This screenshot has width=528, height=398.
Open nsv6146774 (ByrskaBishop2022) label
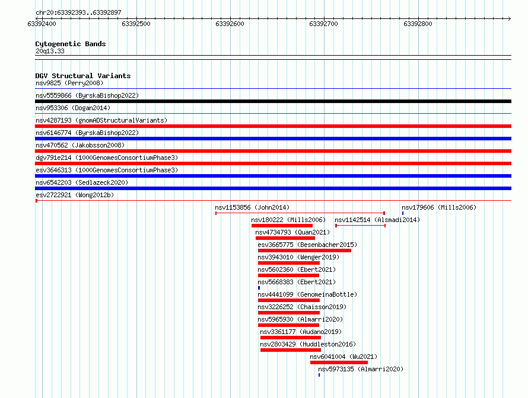pyautogui.click(x=87, y=133)
